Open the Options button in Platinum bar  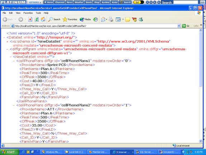35,2
